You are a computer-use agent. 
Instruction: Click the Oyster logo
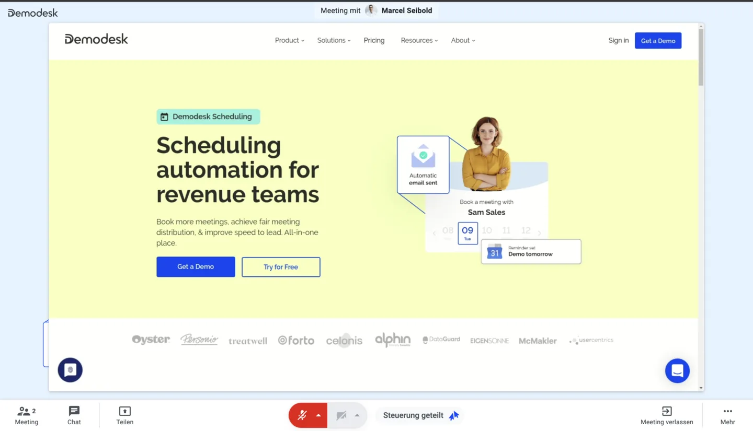pos(151,340)
